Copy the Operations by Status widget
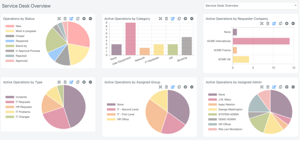The width and height of the screenshot is (300, 141). tap(78, 19)
